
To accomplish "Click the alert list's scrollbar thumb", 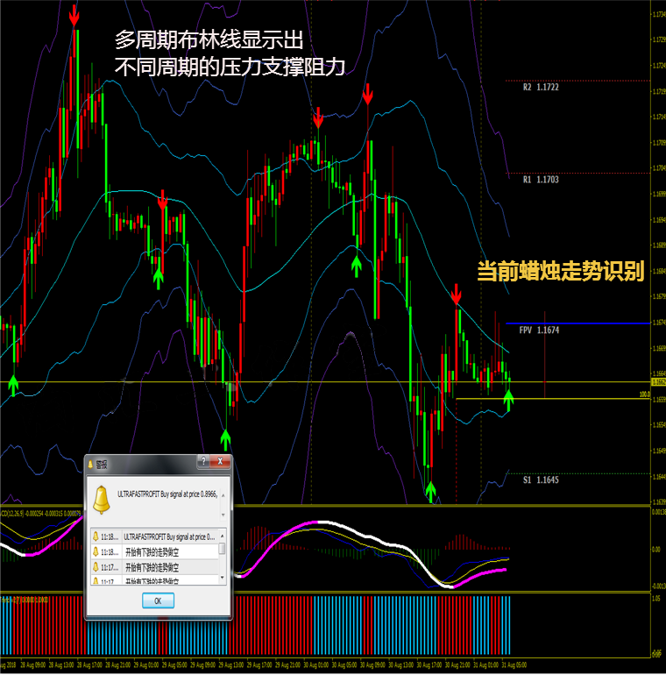I will [222, 548].
